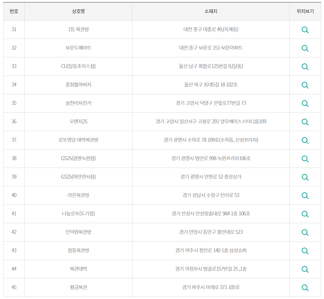Click magnifier icon for GS25(하안연서점)
Image resolution: width=324 pixels, height=299 pixels.
coord(305,177)
